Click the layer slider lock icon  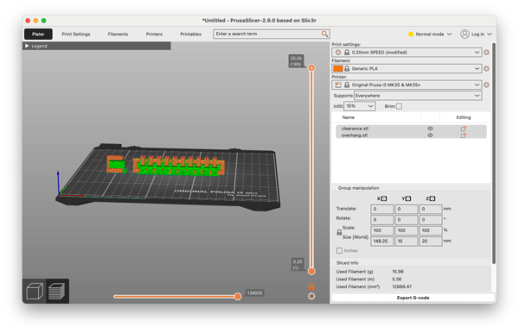(311, 286)
